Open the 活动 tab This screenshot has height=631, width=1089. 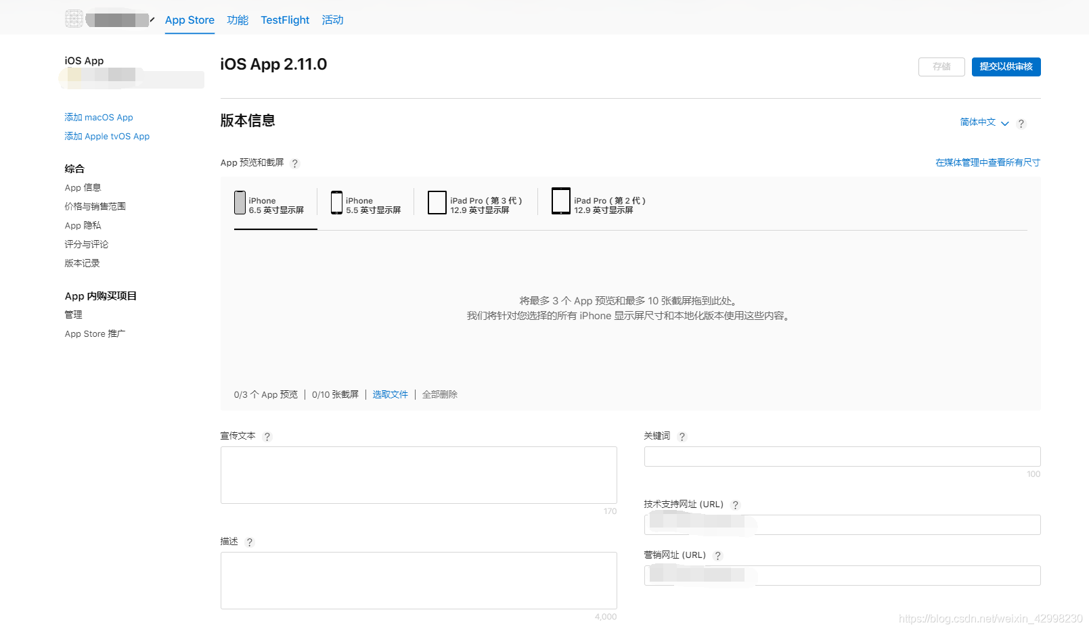(x=332, y=20)
